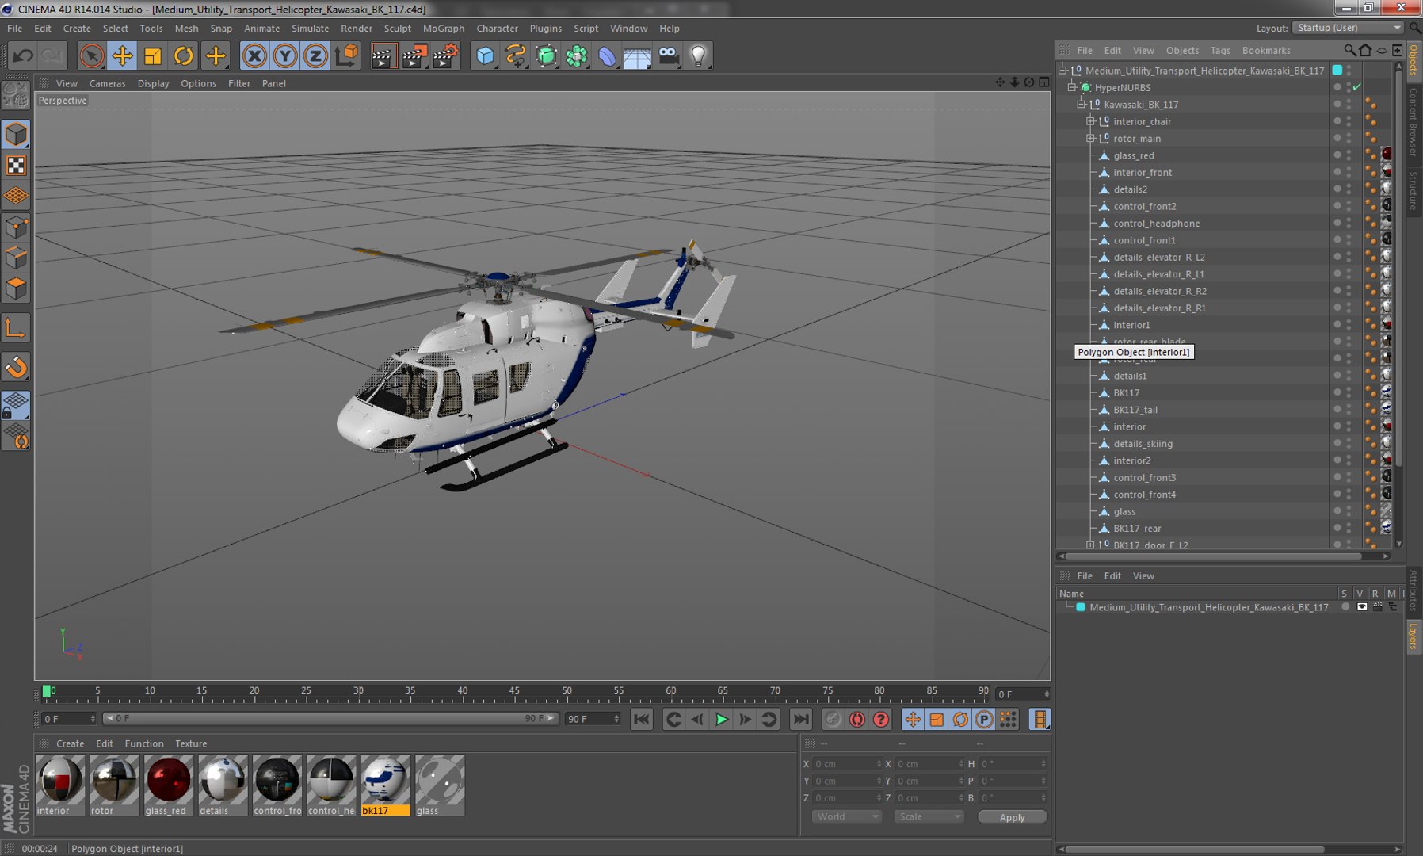Expand the BK117_door_F_L2 node
This screenshot has height=856, width=1423.
point(1091,545)
